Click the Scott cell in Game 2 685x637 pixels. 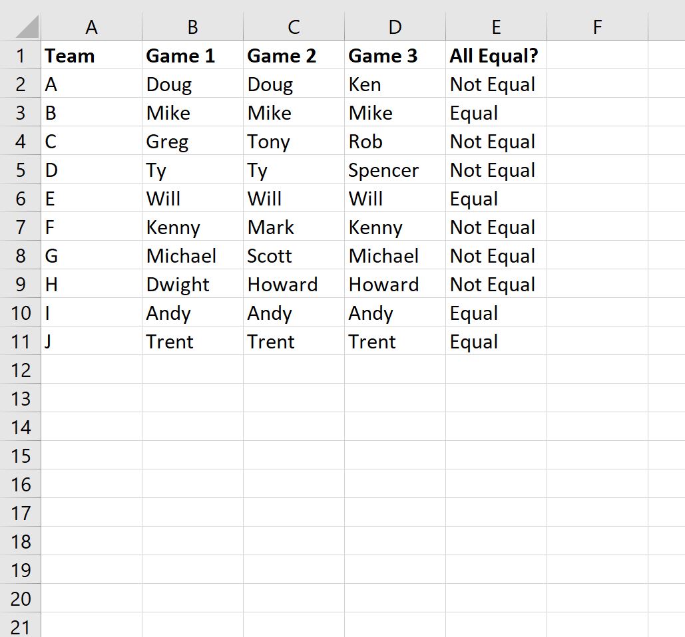294,256
